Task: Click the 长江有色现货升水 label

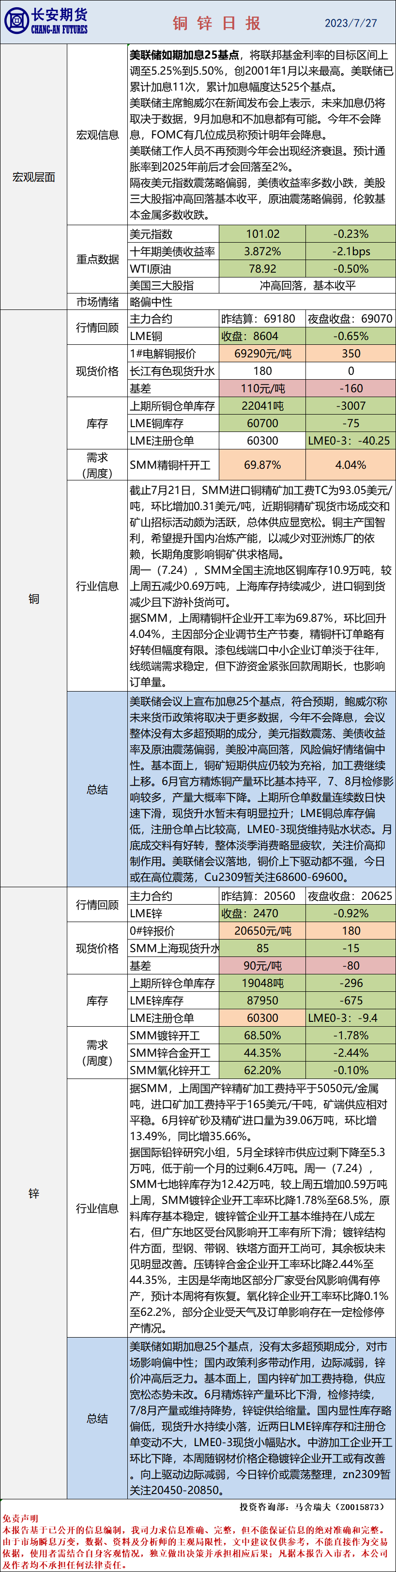Action: [173, 370]
